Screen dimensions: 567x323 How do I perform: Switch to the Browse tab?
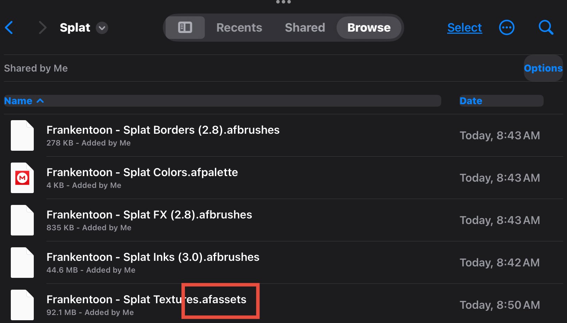369,27
